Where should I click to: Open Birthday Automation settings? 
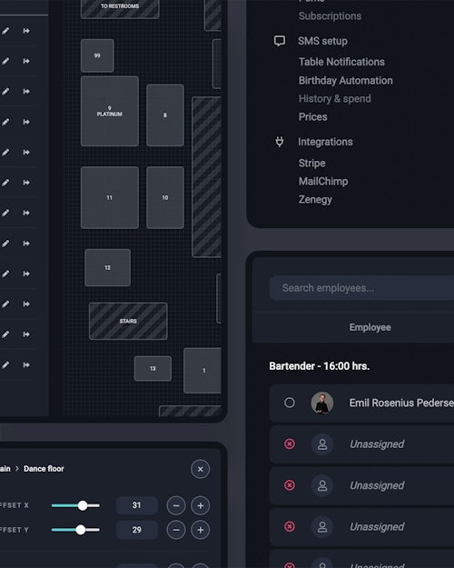(345, 80)
